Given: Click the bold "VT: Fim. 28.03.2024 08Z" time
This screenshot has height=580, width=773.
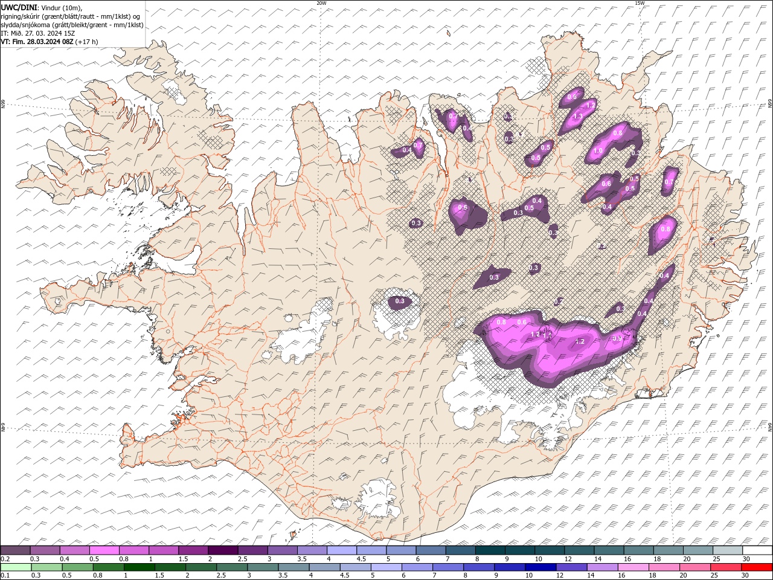Looking at the screenshot, I should [x=37, y=42].
